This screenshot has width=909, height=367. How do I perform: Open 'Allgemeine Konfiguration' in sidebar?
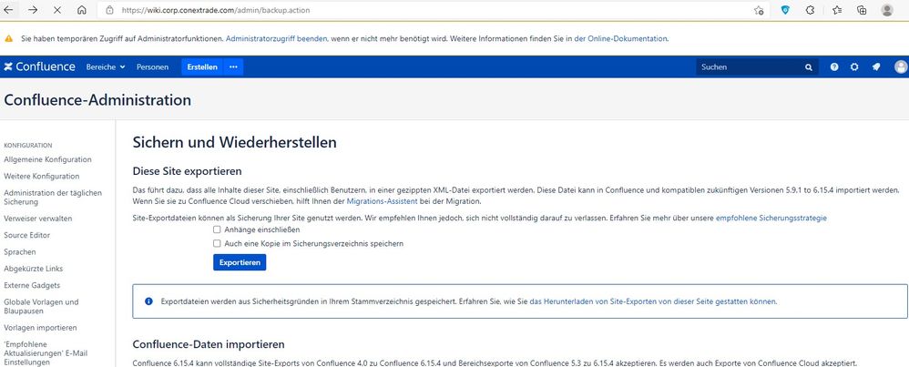coord(47,159)
